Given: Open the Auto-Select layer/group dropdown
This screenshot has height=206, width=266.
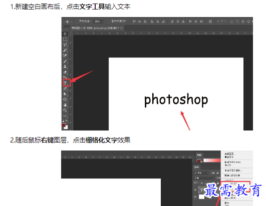Looking at the screenshot, I should pyautogui.click(x=99, y=21).
